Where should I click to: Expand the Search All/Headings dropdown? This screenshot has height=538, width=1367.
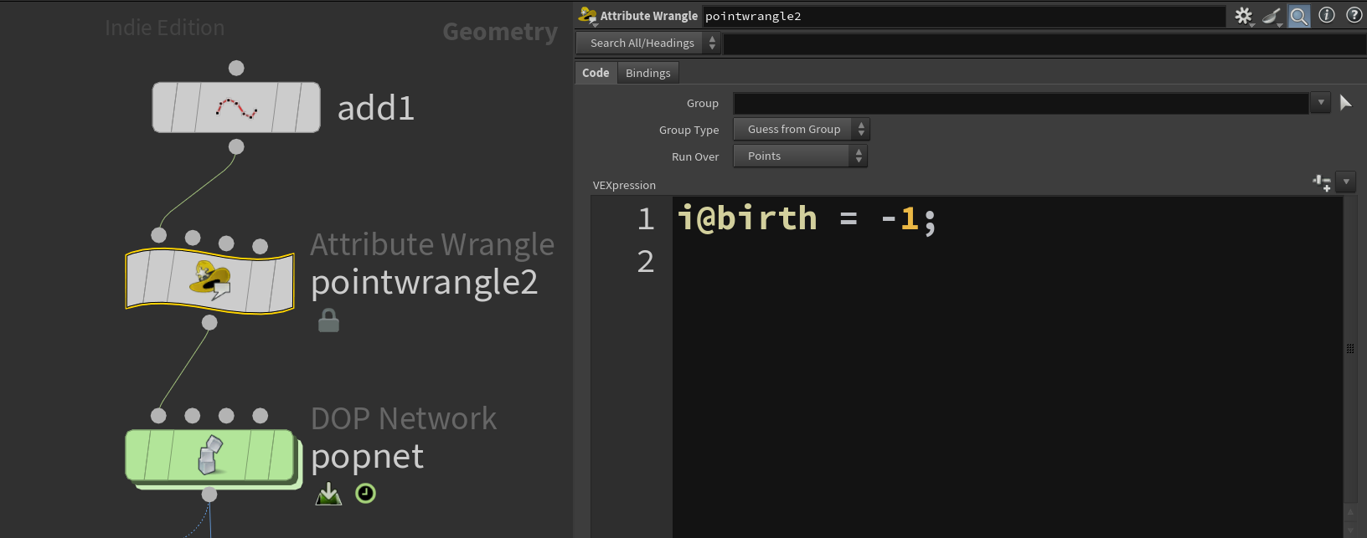[x=647, y=44]
